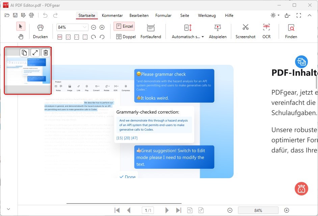Start slideshow with Abspielen
Image resolution: width=318 pixels, height=216 pixels.
[x=218, y=31]
